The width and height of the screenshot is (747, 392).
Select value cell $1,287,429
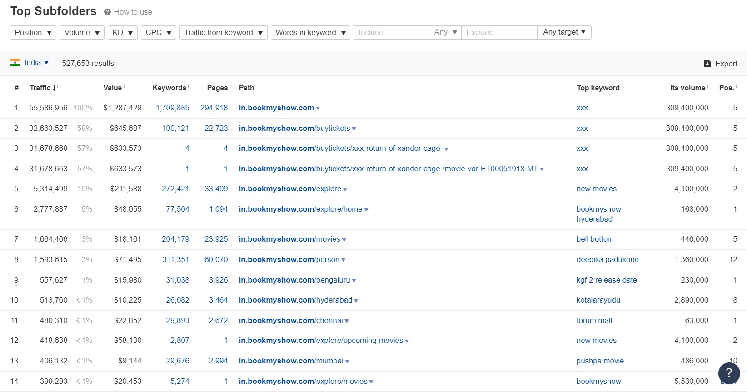point(122,108)
